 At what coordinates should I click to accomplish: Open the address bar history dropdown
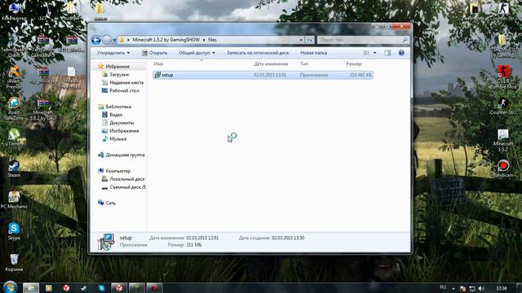[x=301, y=40]
